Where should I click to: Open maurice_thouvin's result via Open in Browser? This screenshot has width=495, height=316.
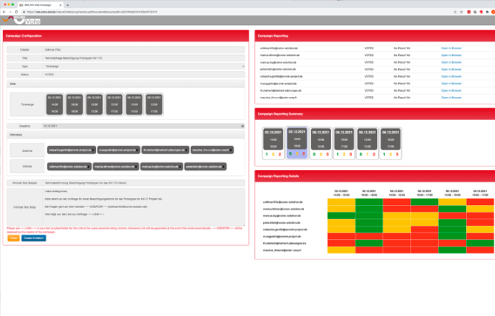[453, 98]
